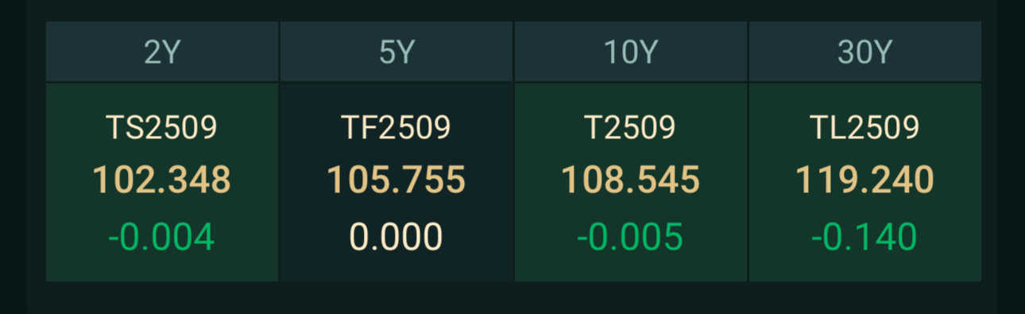Open the TL2509 contract
The height and width of the screenshot is (314, 1025).
865,127
